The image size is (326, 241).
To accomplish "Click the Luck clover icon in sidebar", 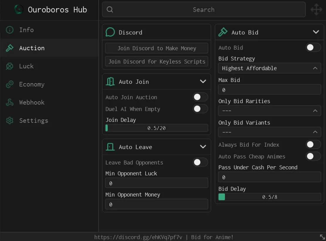I will 10,66.
